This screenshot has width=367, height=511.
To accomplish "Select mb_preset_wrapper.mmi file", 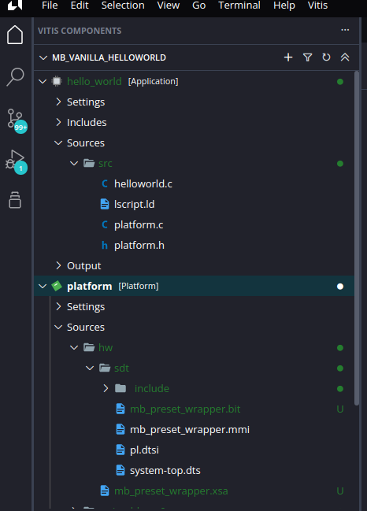I will click(190, 430).
